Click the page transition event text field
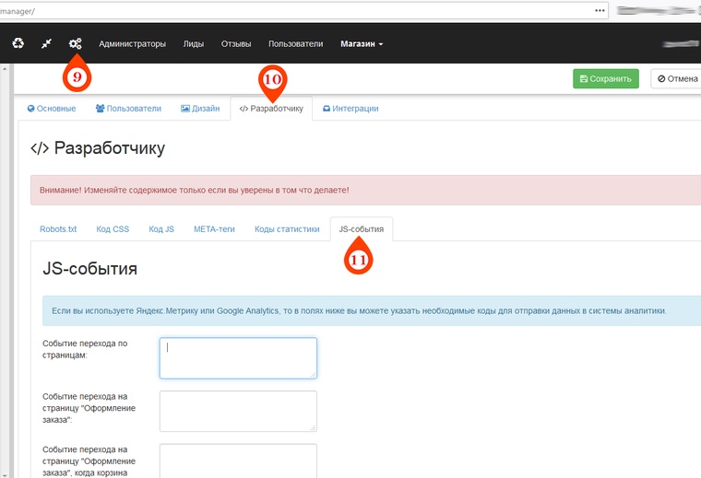 pos(238,357)
